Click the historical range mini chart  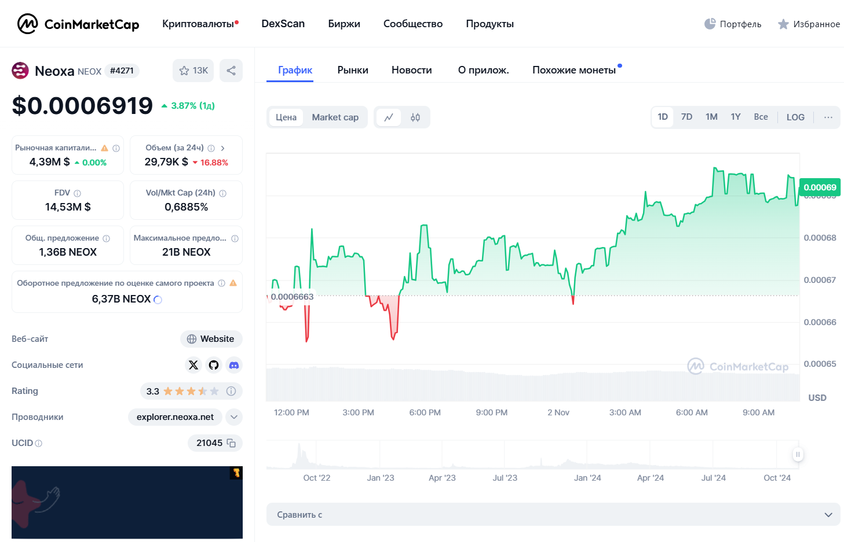tap(533, 455)
